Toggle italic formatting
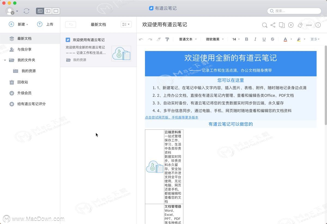Viewport: 327px width, 224px height. 255,39
